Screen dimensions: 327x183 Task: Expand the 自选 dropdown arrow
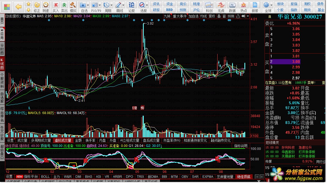pos(88,5)
